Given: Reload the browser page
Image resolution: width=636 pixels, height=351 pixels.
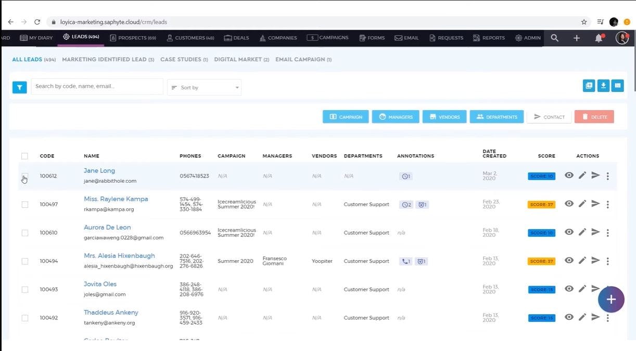Looking at the screenshot, I should 37,22.
